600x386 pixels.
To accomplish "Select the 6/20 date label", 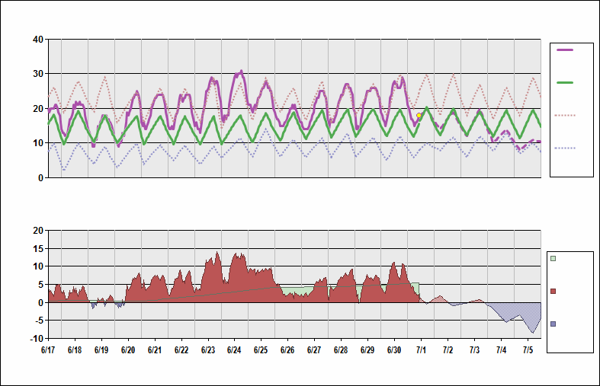I will (127, 350).
